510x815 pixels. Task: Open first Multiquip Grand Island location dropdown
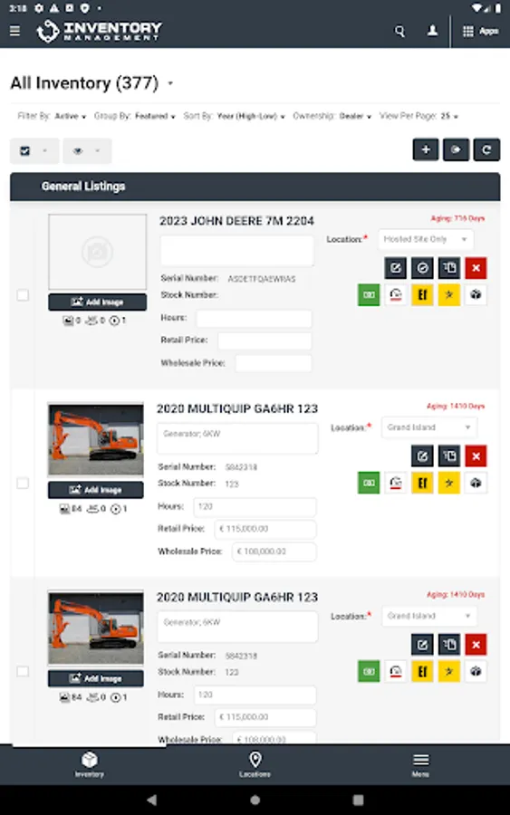429,427
